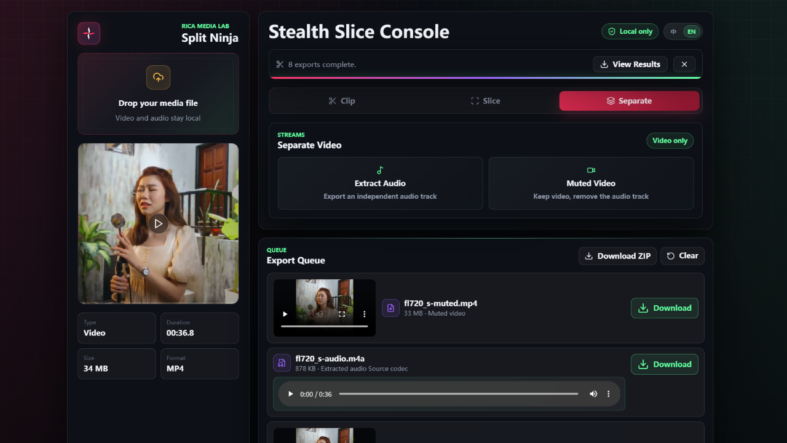Dismiss the exports complete notification
This screenshot has height=443, width=787.
(x=684, y=64)
